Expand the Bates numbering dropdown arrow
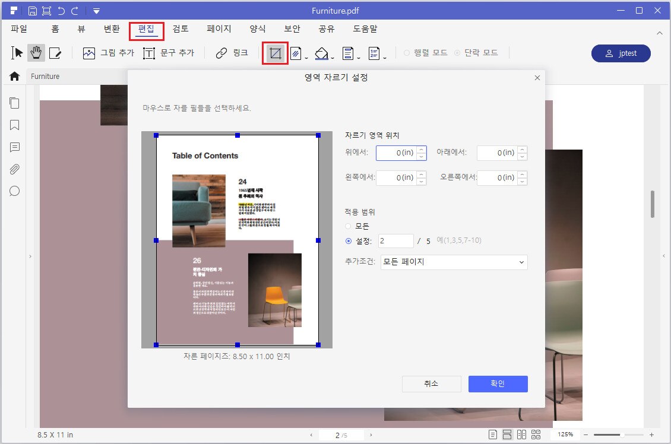Image resolution: width=671 pixels, height=444 pixels. [385, 58]
